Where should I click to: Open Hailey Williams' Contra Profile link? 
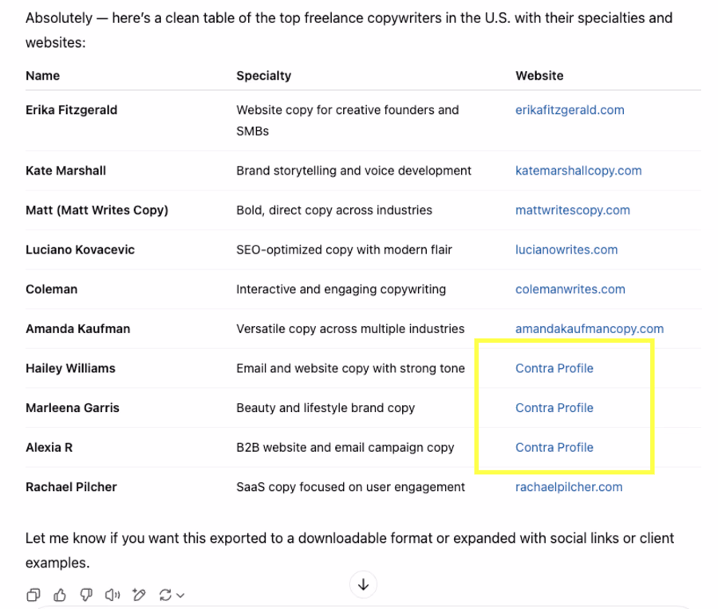[554, 368]
